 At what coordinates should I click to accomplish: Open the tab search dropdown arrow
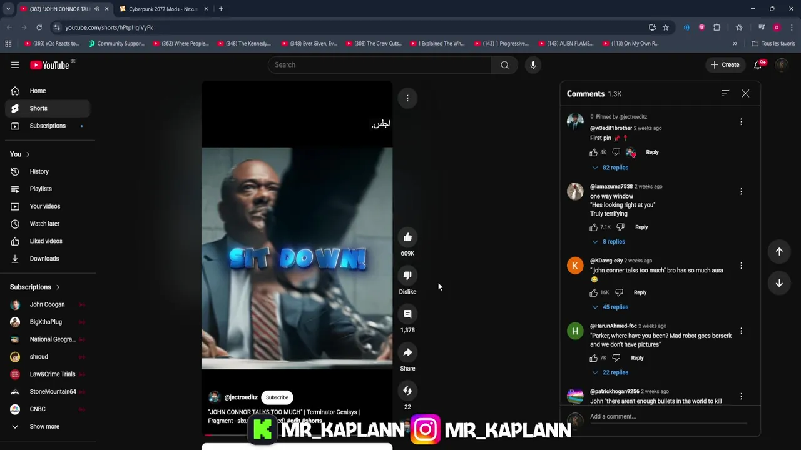tap(8, 9)
